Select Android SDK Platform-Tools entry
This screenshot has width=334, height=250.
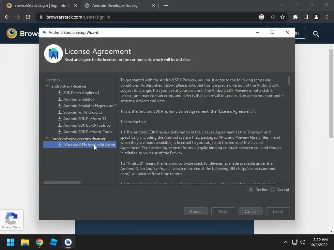point(87,132)
